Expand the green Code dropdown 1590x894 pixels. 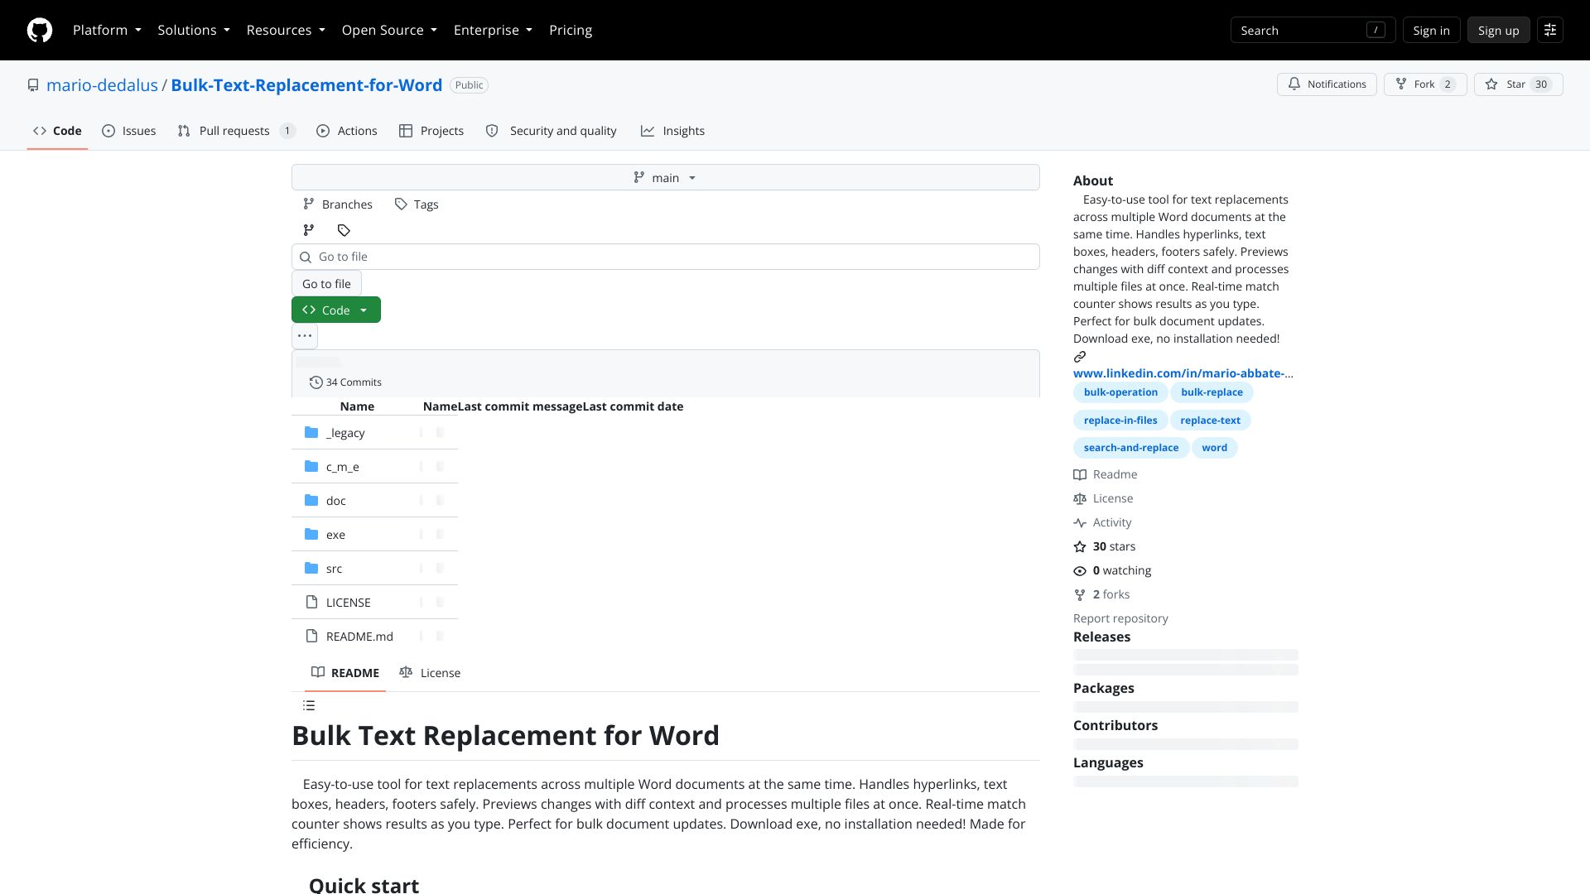(x=336, y=310)
